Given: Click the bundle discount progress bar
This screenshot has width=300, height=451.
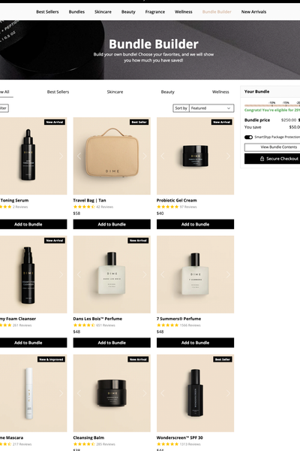Looking at the screenshot, I should click(272, 105).
